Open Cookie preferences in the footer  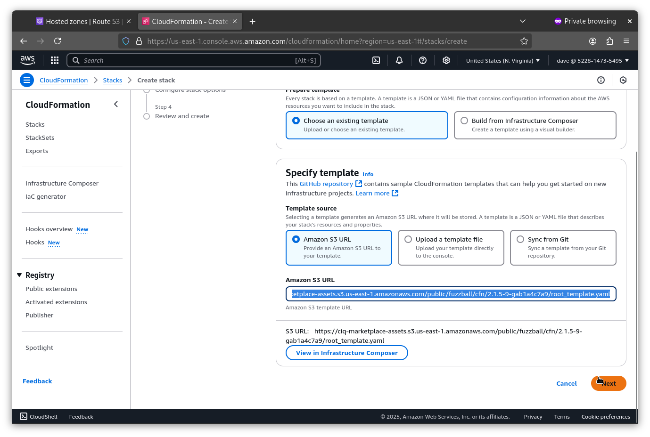pos(606,417)
